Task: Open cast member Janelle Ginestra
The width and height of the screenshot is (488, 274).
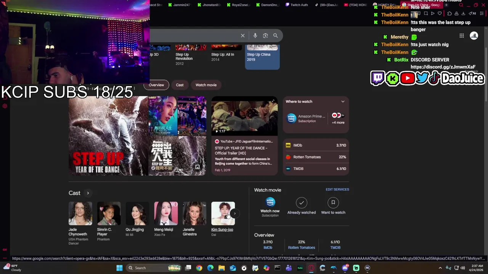Action: coord(194,219)
